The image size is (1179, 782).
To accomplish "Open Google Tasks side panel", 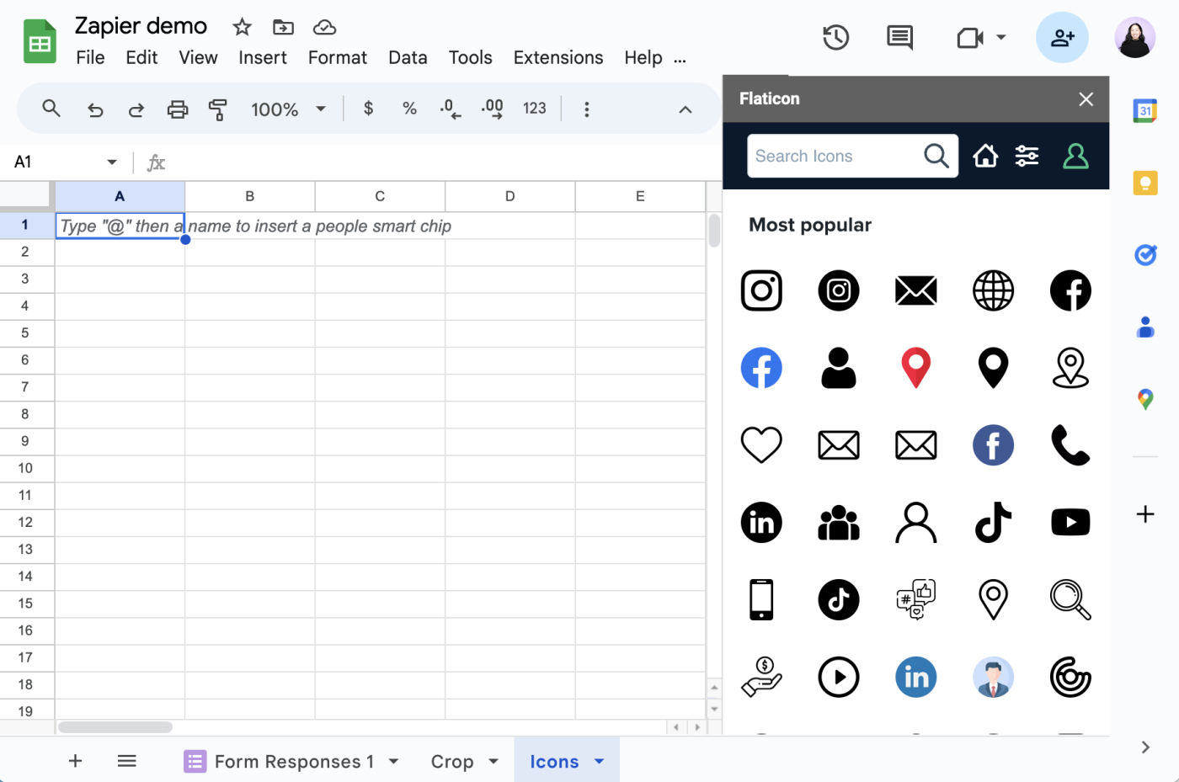I will [x=1145, y=254].
